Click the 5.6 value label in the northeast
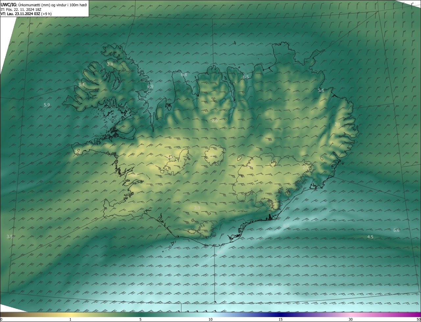 [321, 90]
